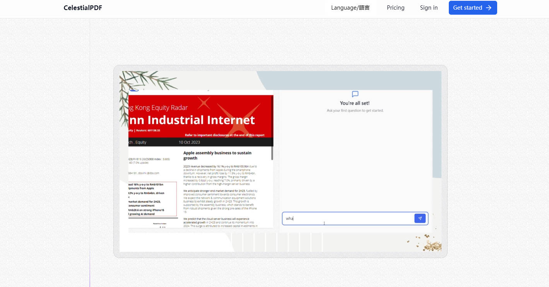Click the CelestialPDF logo
Image resolution: width=549 pixels, height=287 pixels.
pos(82,7)
